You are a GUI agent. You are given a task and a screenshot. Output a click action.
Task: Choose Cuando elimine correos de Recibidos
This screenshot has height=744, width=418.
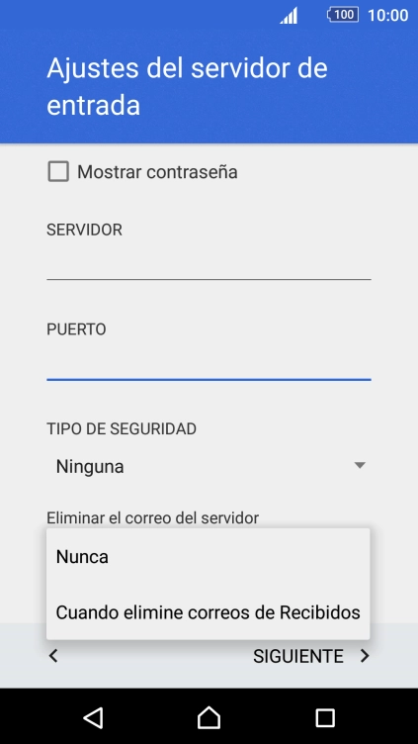tap(209, 612)
